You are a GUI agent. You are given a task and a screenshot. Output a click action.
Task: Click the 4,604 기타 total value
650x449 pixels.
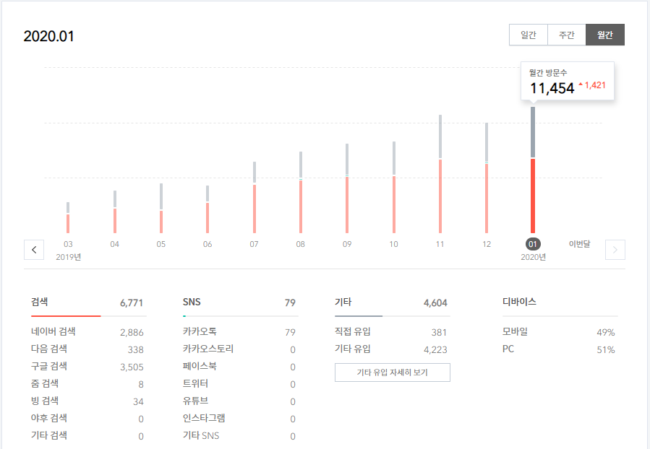(435, 303)
